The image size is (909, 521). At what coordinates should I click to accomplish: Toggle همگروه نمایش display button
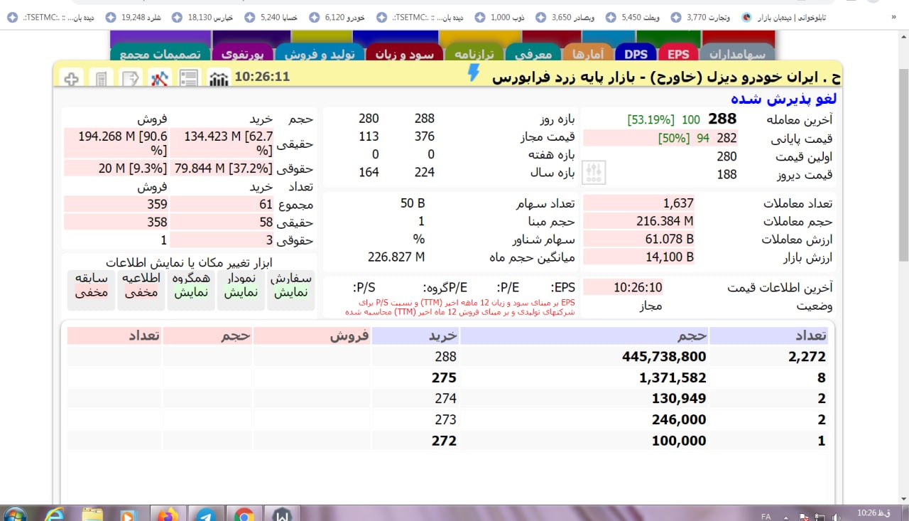click(x=191, y=290)
